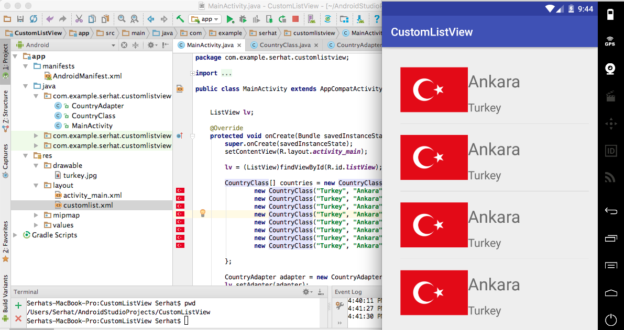Build the project with the hammer icon
Viewport: 624px width, 330px height.
180,19
